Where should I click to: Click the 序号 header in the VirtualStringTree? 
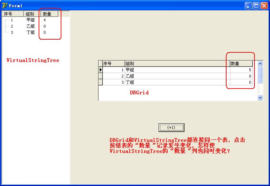coord(12,14)
